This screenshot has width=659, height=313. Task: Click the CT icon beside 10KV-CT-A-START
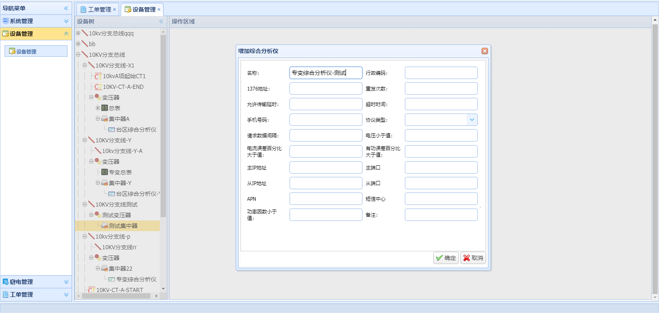point(91,290)
